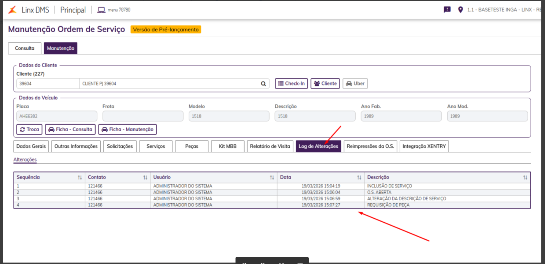The image size is (545, 264).
Task: Open Ficha - Consulta
Action: (x=71, y=129)
